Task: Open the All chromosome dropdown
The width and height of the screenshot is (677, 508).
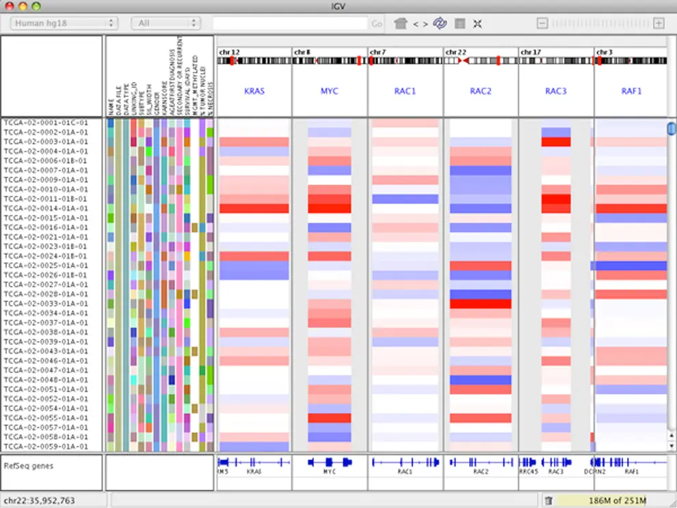Action: coord(165,23)
